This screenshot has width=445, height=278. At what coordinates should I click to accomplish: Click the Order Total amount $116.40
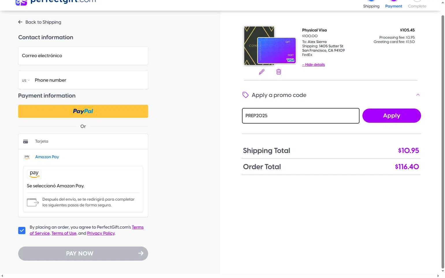coord(407,167)
